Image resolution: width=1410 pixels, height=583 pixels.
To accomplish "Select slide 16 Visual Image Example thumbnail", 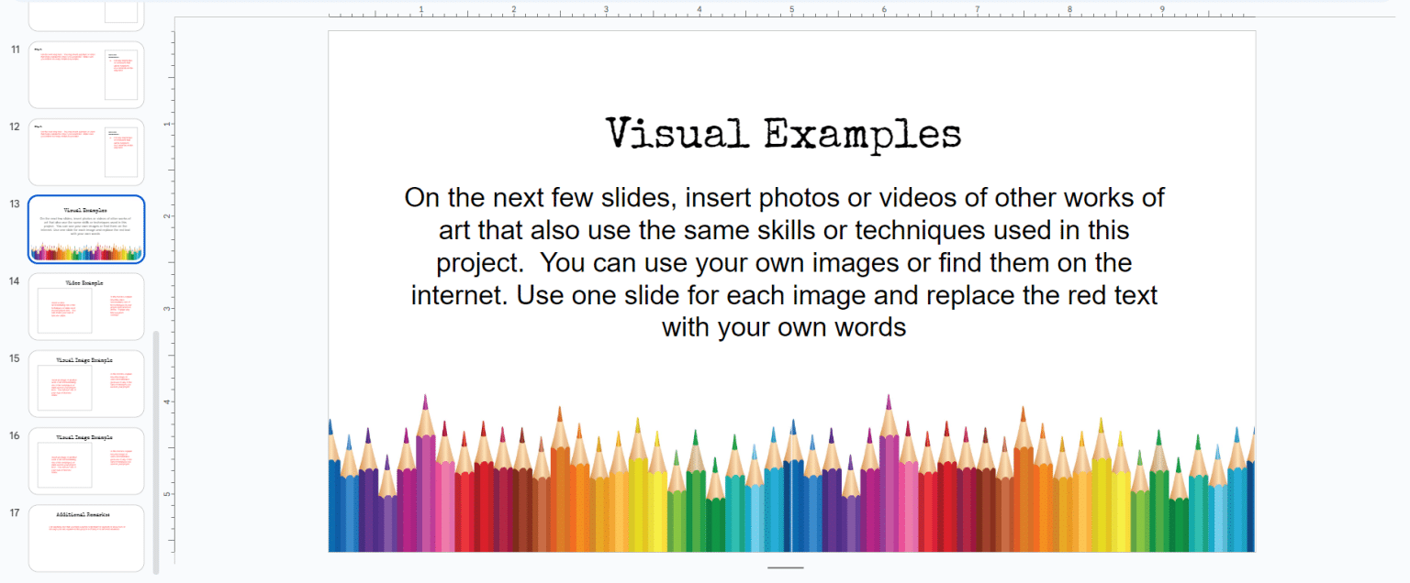I will pyautogui.click(x=86, y=461).
